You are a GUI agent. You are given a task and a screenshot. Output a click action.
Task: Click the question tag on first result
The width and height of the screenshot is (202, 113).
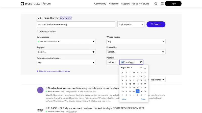[x=72, y=92]
